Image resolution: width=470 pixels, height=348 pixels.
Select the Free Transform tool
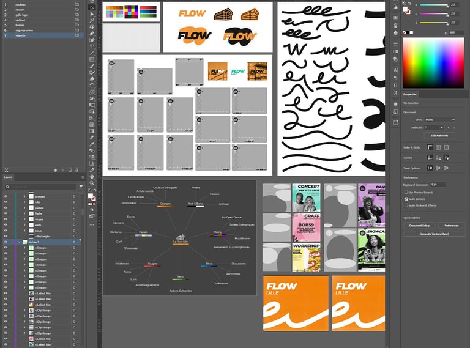[92, 105]
